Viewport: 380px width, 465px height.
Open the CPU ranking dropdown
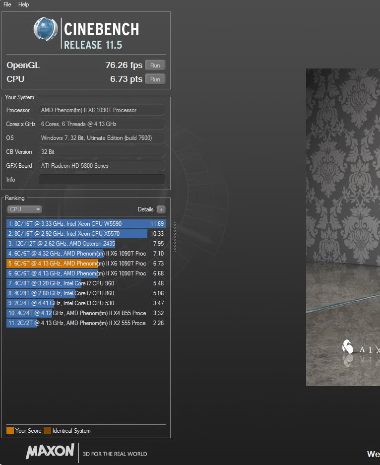[24, 209]
